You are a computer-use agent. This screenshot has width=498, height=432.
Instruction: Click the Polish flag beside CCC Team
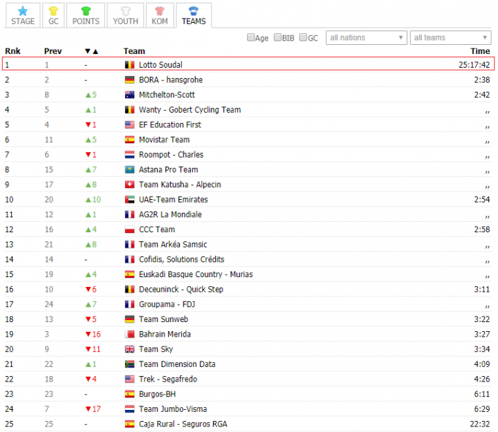click(x=129, y=229)
